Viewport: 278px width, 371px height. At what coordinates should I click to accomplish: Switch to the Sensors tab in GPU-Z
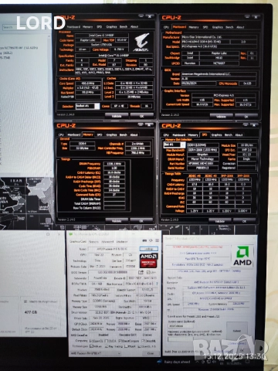pyautogui.click(x=93, y=242)
